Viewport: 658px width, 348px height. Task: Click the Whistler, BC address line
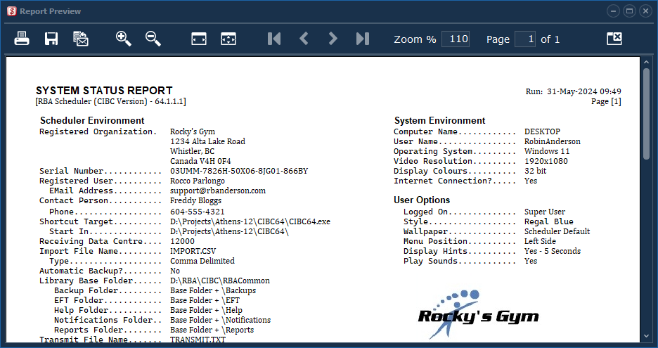192,151
